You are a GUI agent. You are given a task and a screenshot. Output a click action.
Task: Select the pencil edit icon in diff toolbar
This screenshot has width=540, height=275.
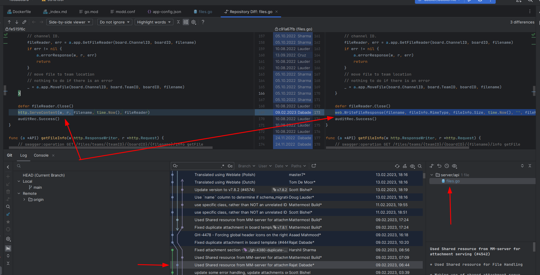[24, 22]
